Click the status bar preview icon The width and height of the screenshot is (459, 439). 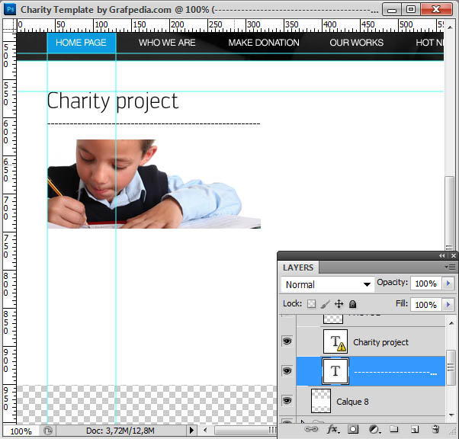pyautogui.click(x=48, y=431)
